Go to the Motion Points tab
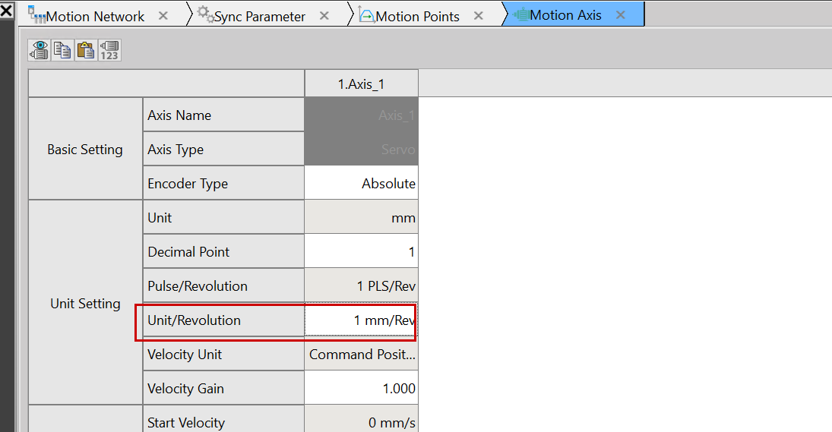The image size is (832, 432). point(417,16)
